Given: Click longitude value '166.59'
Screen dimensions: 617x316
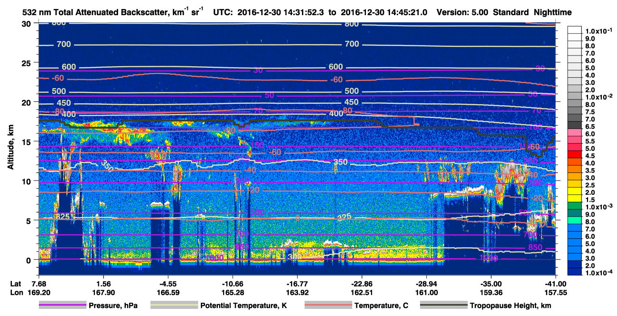Looking at the screenshot, I should tap(168, 292).
